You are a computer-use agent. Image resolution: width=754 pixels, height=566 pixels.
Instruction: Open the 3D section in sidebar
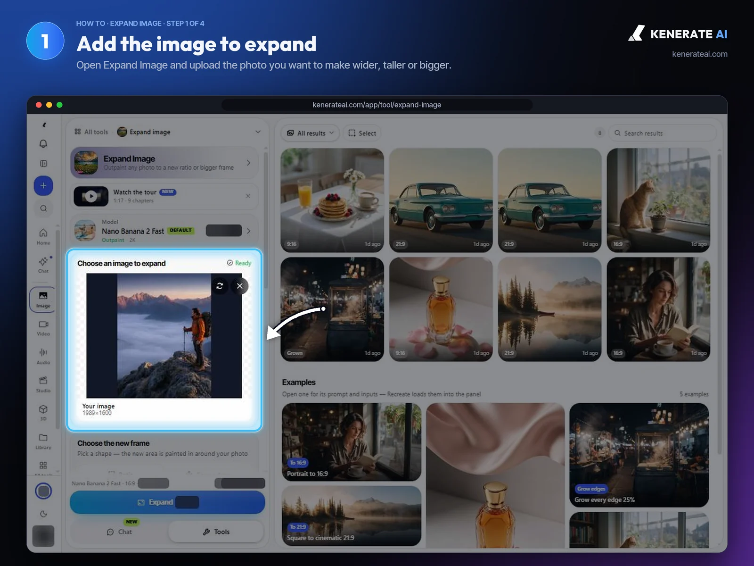tap(43, 412)
